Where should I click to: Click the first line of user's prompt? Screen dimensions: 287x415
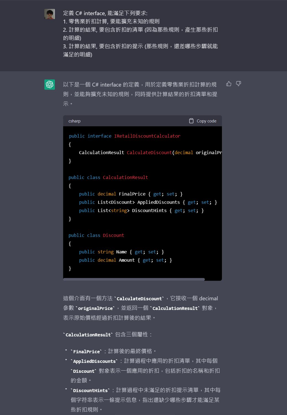point(105,13)
